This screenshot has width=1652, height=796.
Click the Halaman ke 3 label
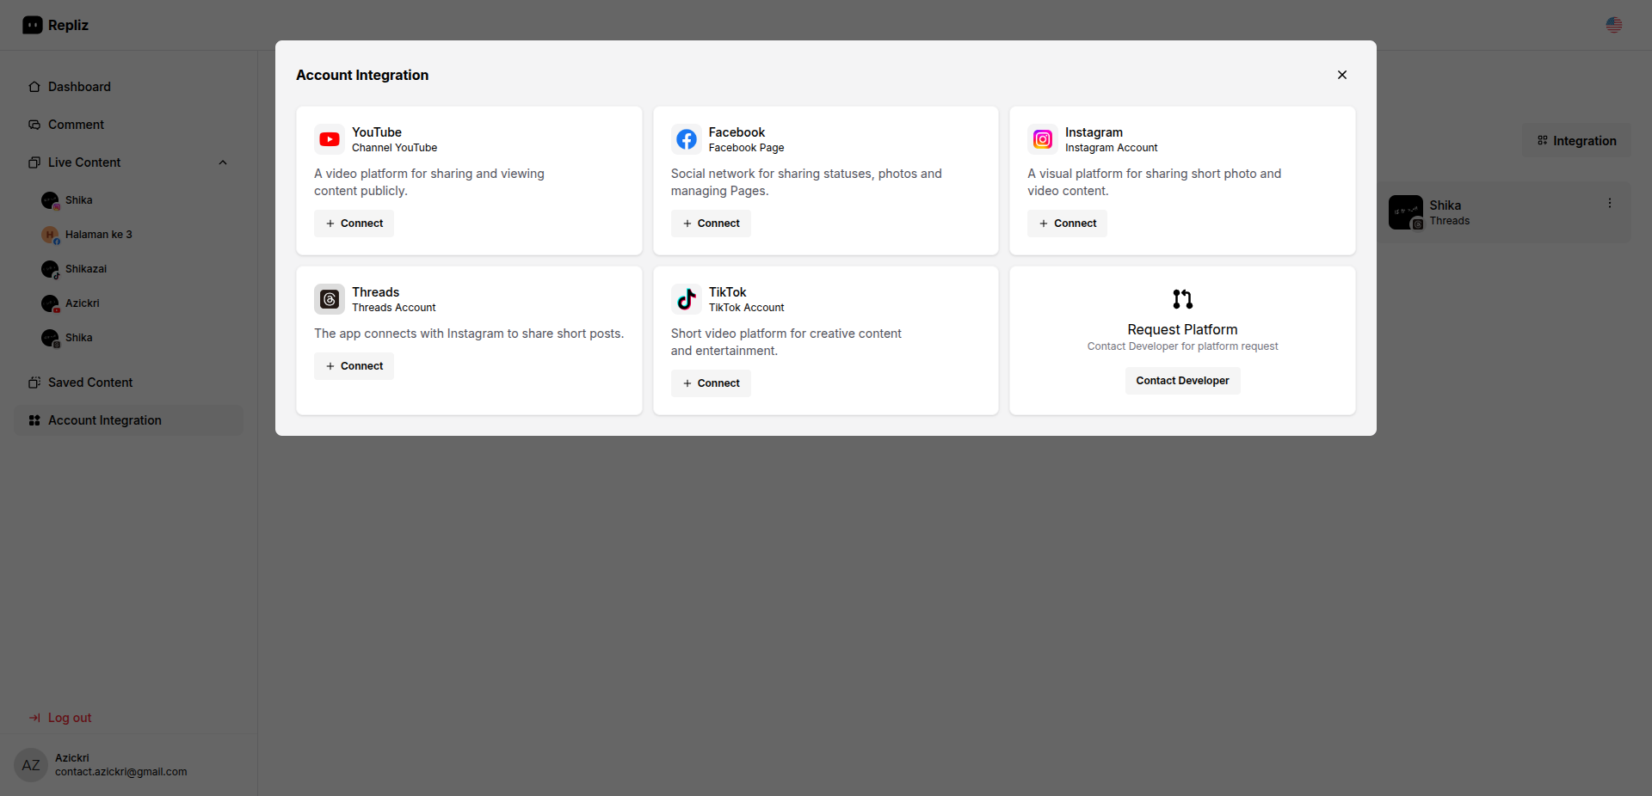pos(99,235)
